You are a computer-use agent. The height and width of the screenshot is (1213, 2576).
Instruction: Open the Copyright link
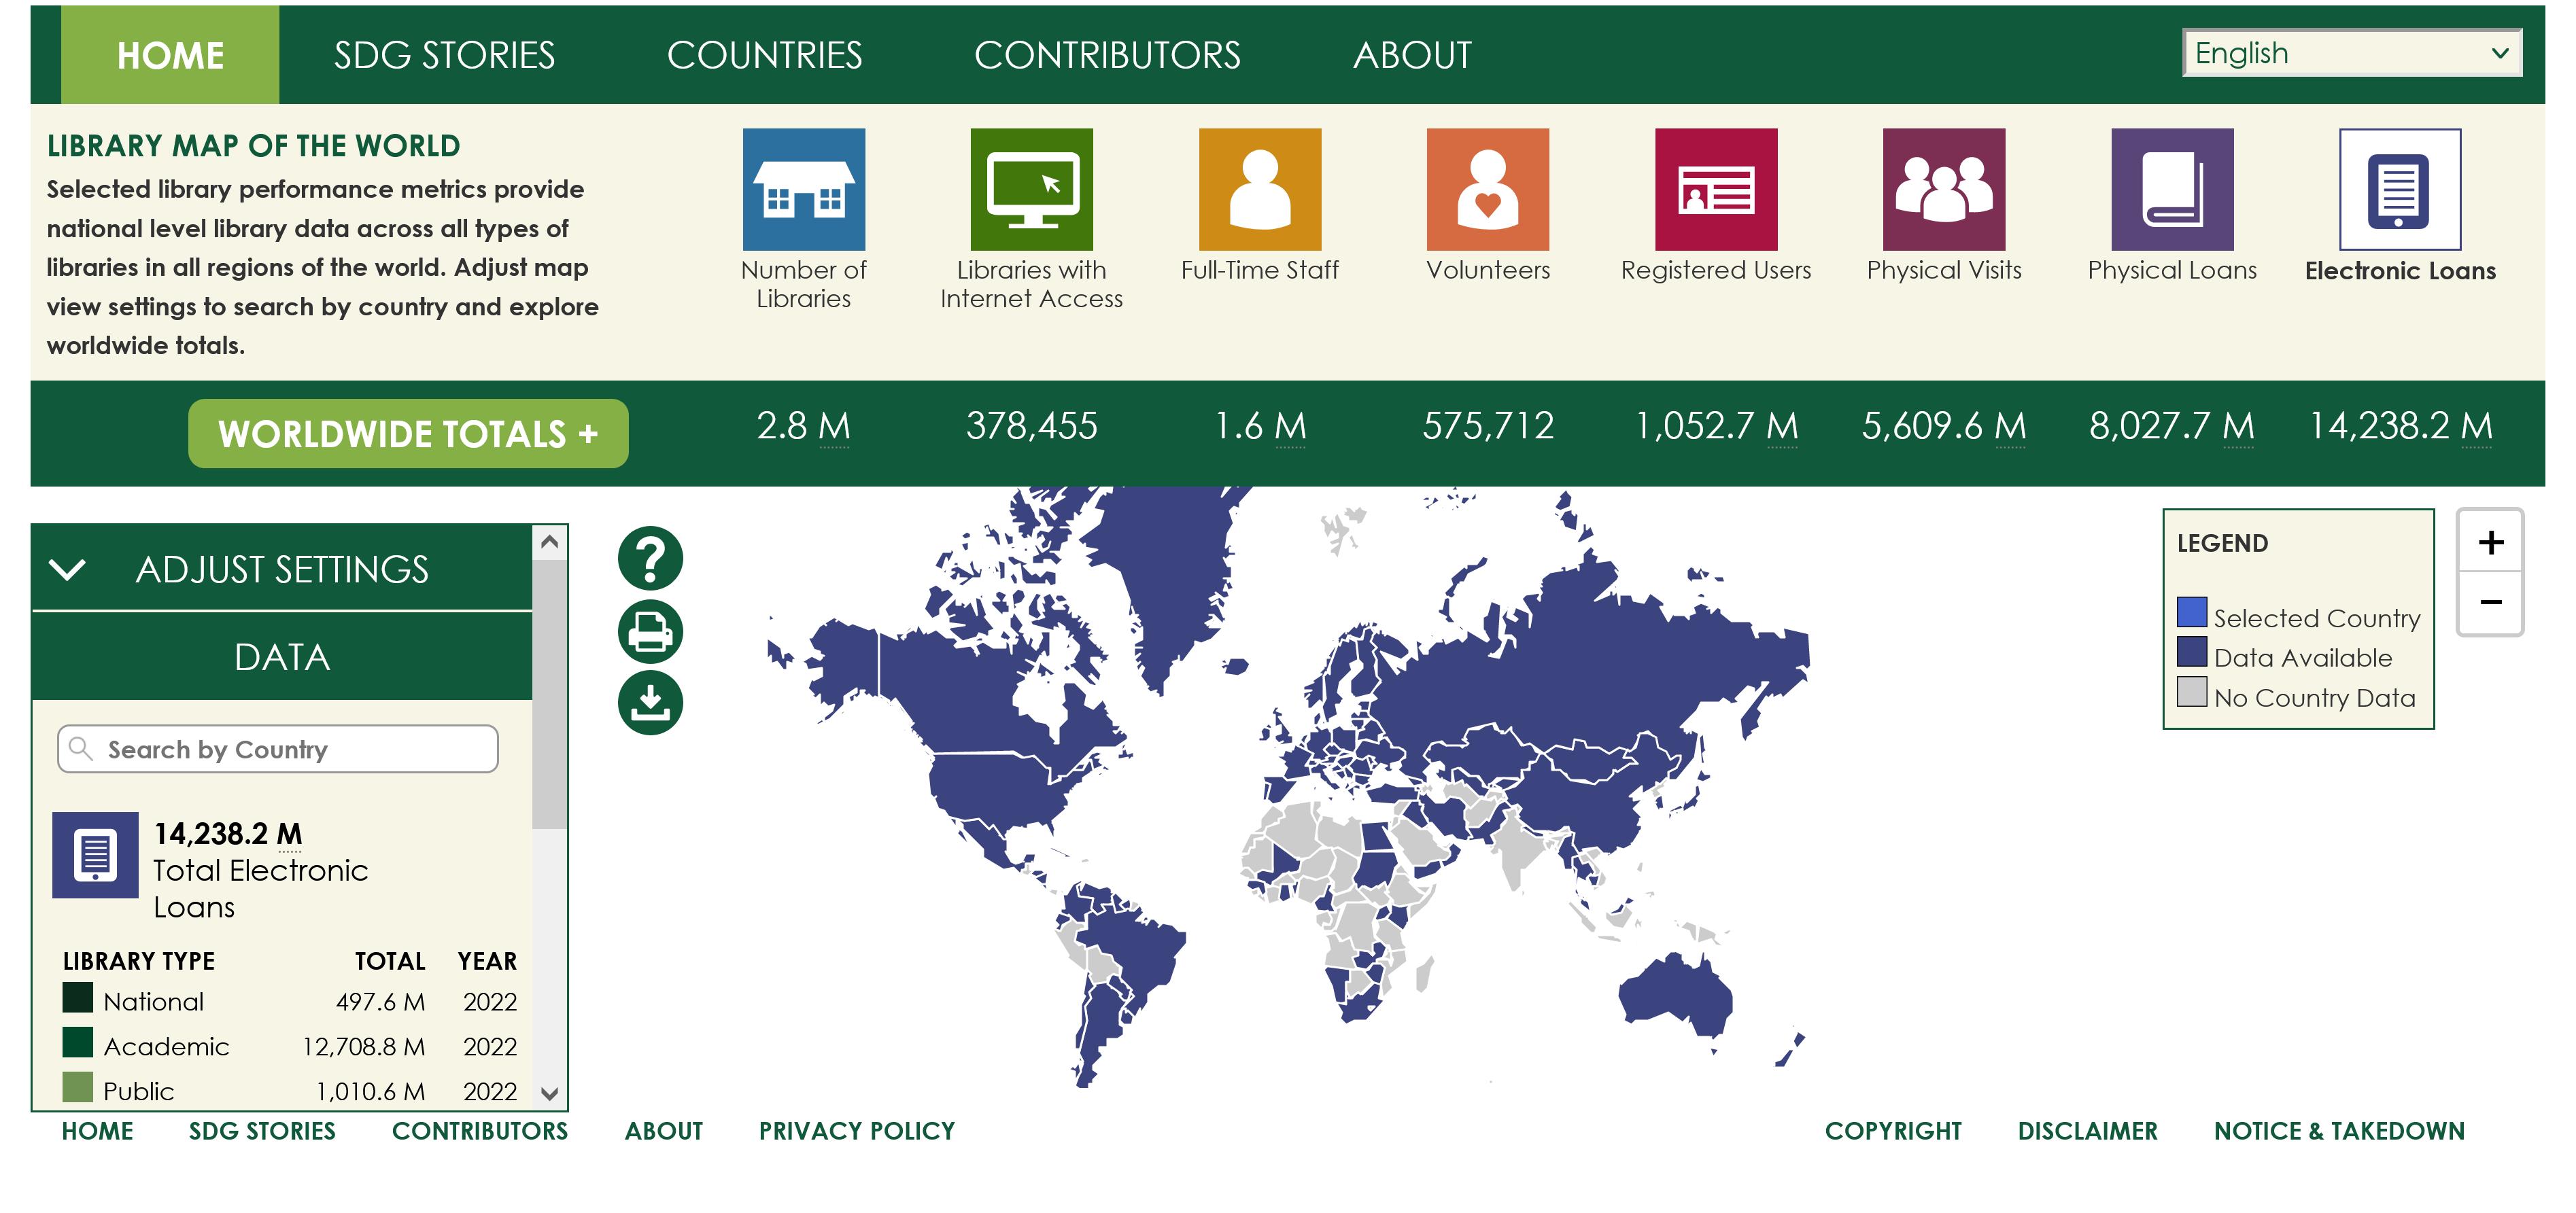[1893, 1130]
